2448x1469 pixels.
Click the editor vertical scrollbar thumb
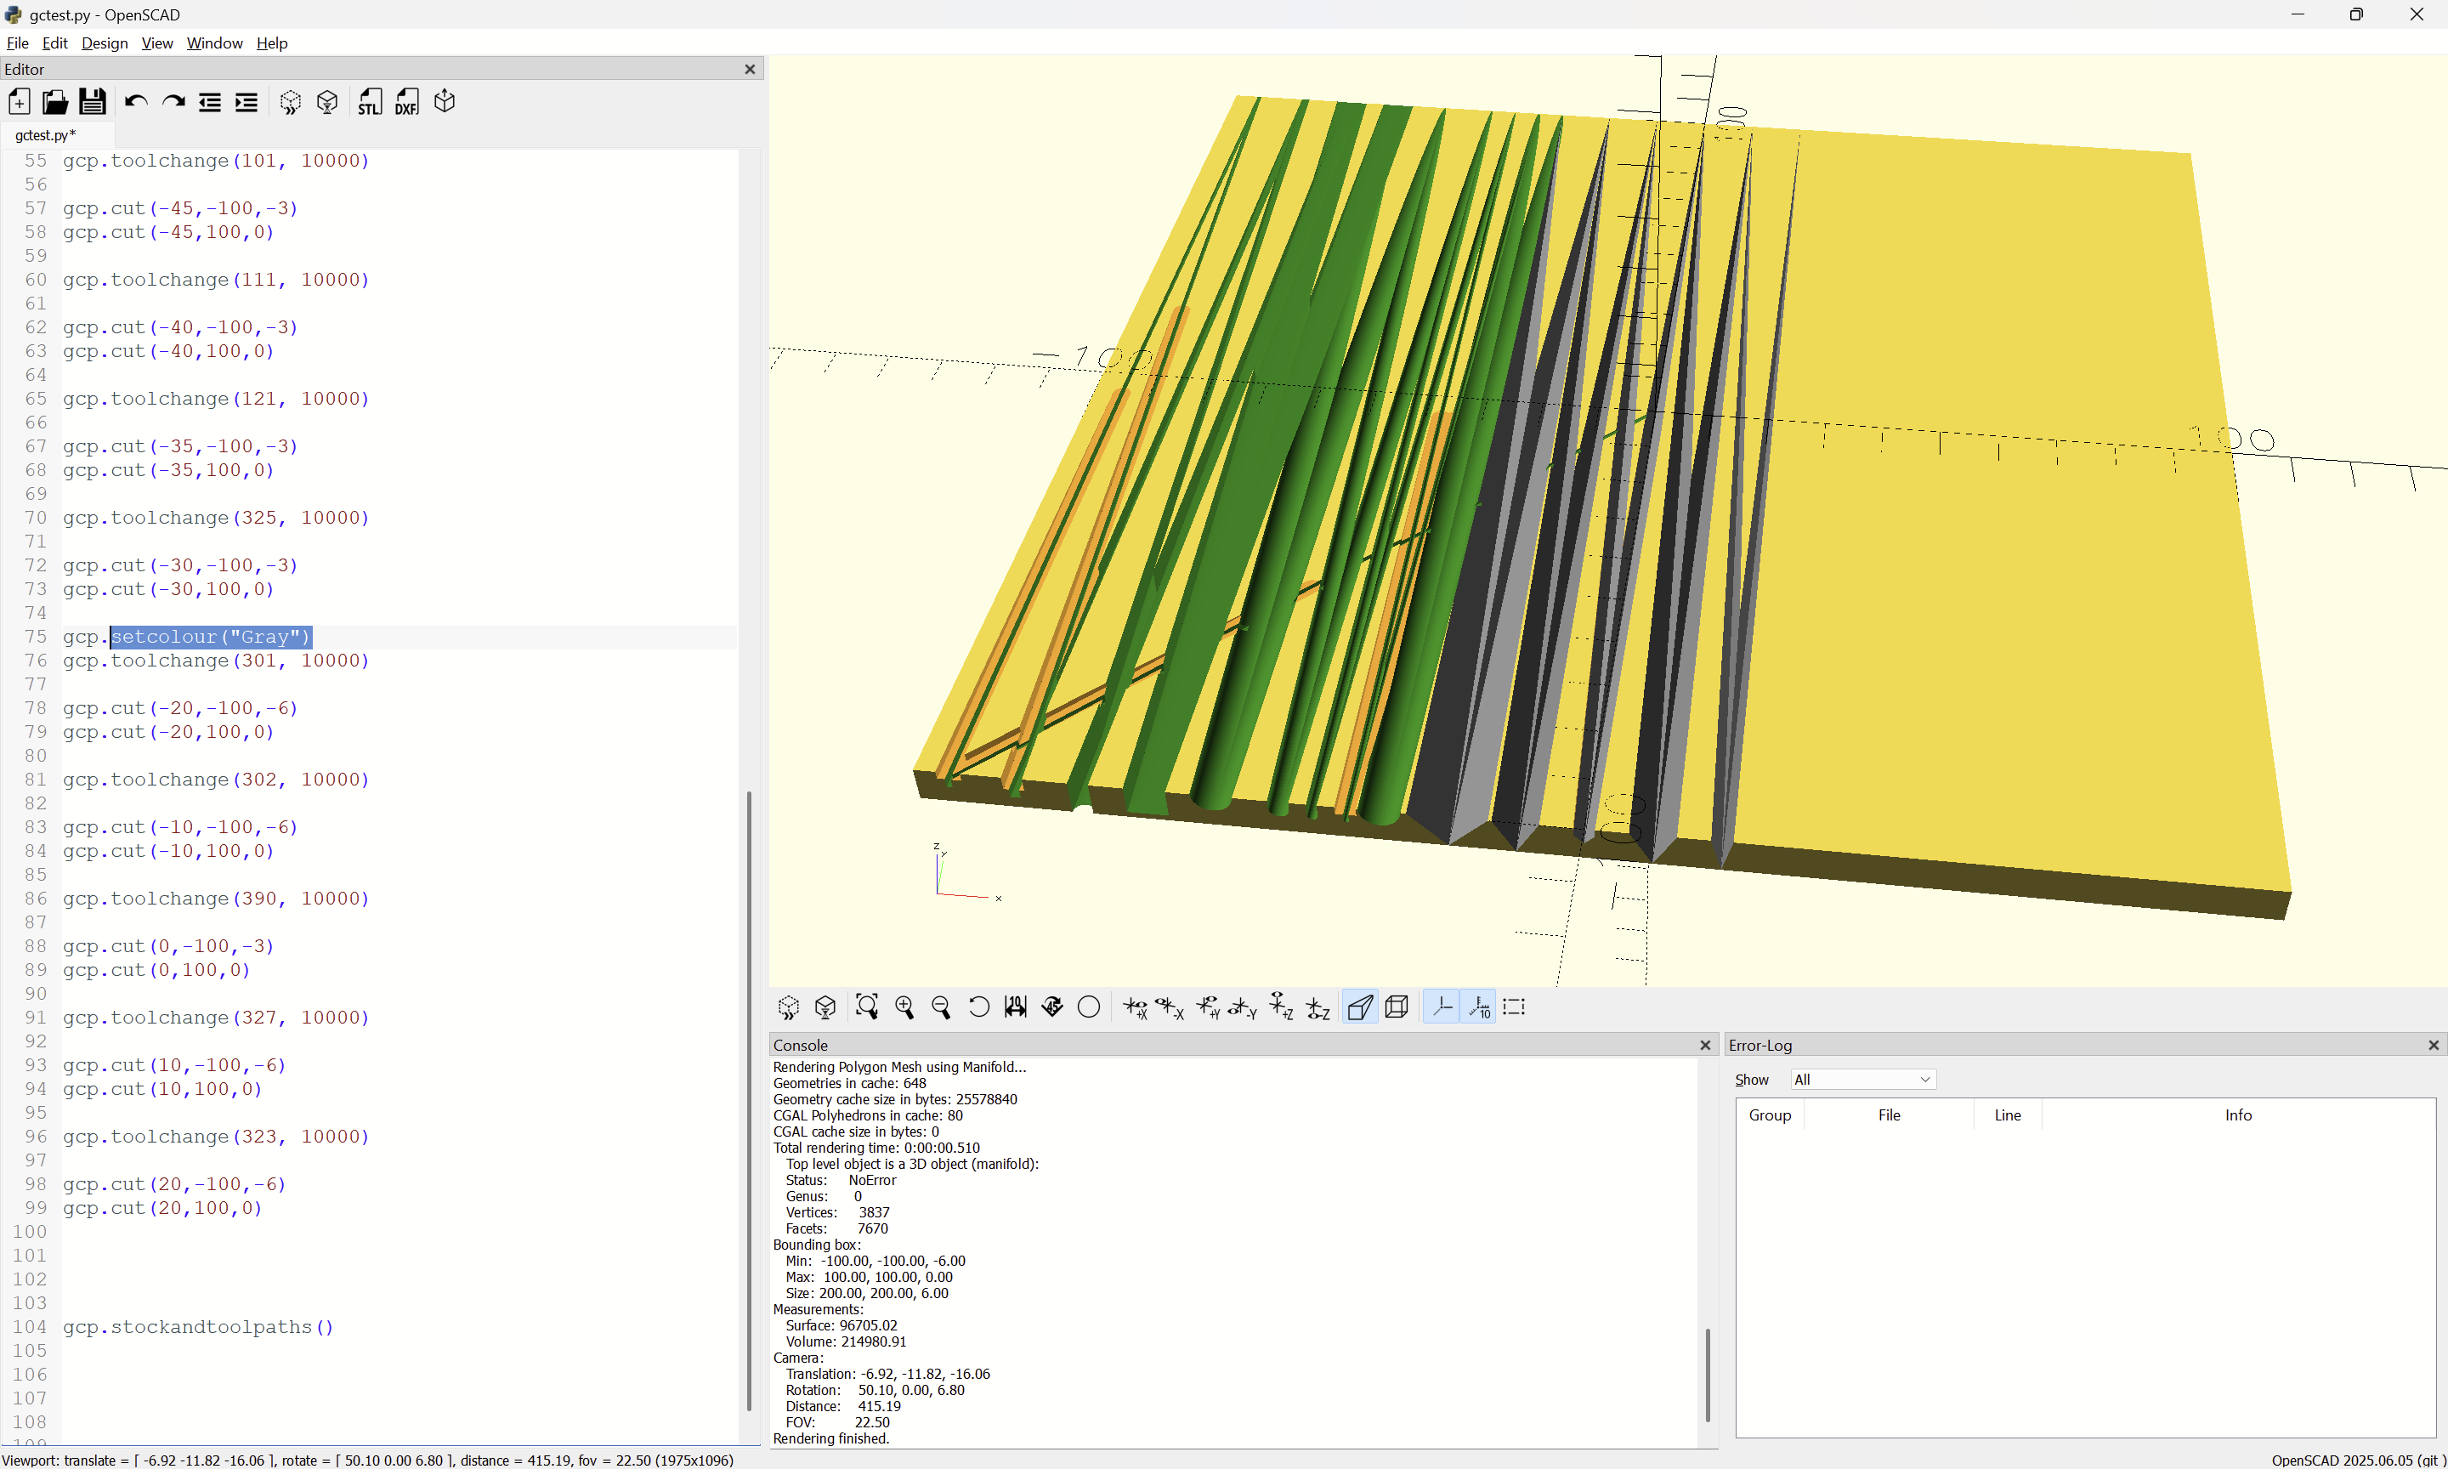(749, 1099)
